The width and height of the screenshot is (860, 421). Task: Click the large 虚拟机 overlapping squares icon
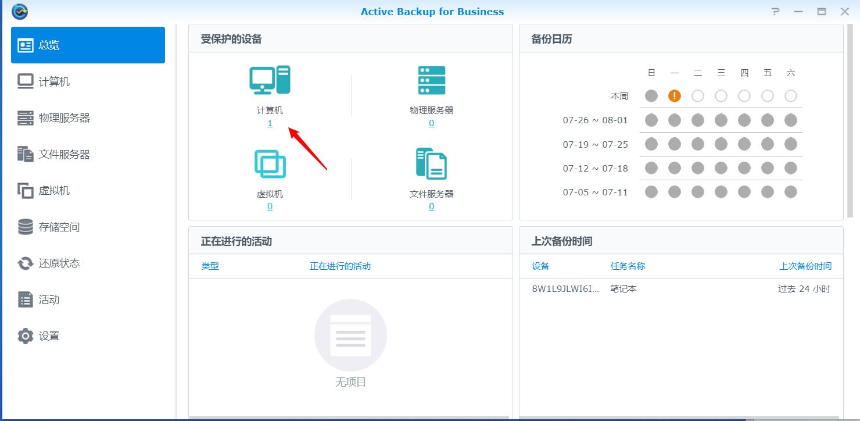[270, 164]
